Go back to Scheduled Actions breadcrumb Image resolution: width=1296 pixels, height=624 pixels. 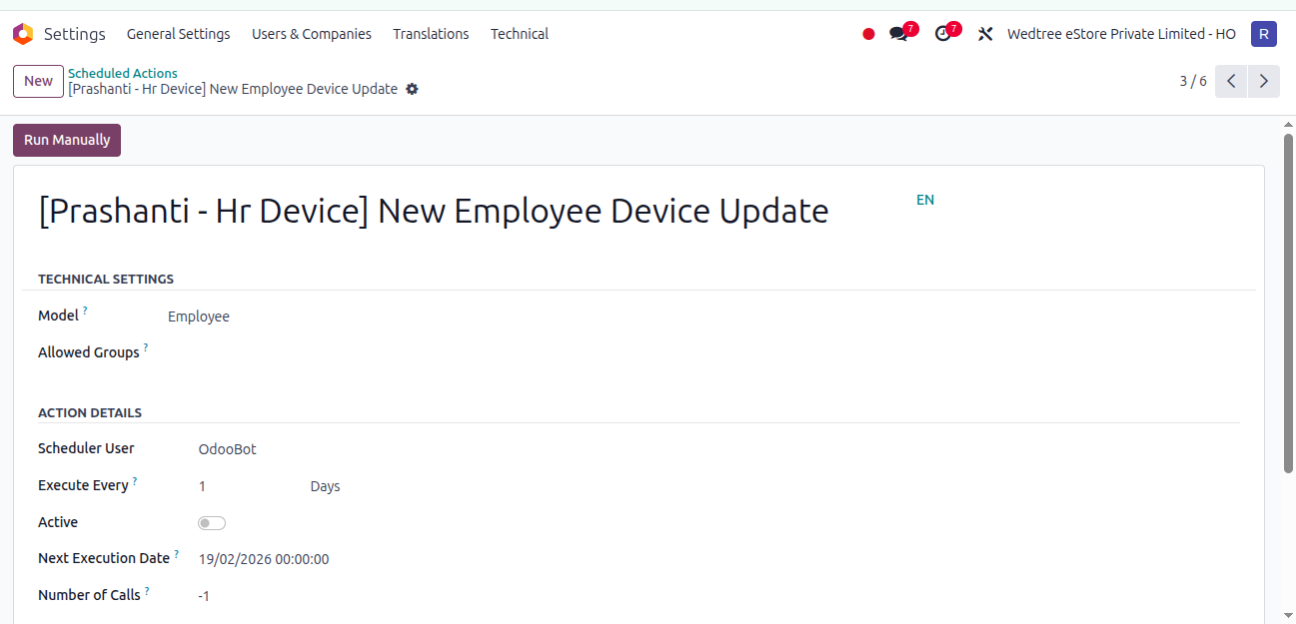coord(123,73)
